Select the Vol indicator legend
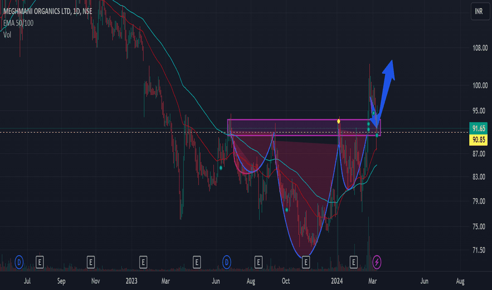This screenshot has width=492, height=290. tap(7, 35)
